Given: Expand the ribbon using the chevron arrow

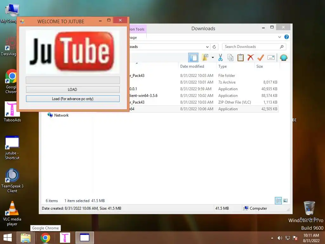Looking at the screenshot, I should tap(279, 37).
